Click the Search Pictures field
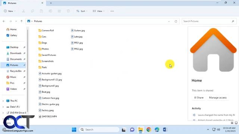 tap(209, 21)
